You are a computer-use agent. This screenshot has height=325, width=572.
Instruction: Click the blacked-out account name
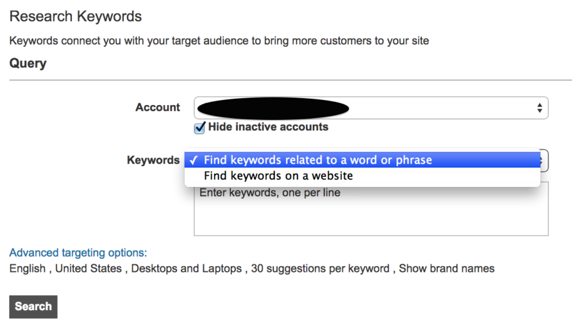273,108
